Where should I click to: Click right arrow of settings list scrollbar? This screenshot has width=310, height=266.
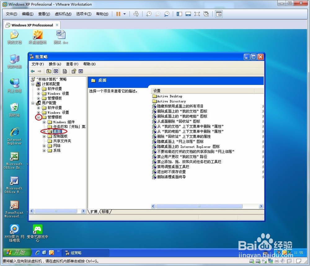point(261,206)
